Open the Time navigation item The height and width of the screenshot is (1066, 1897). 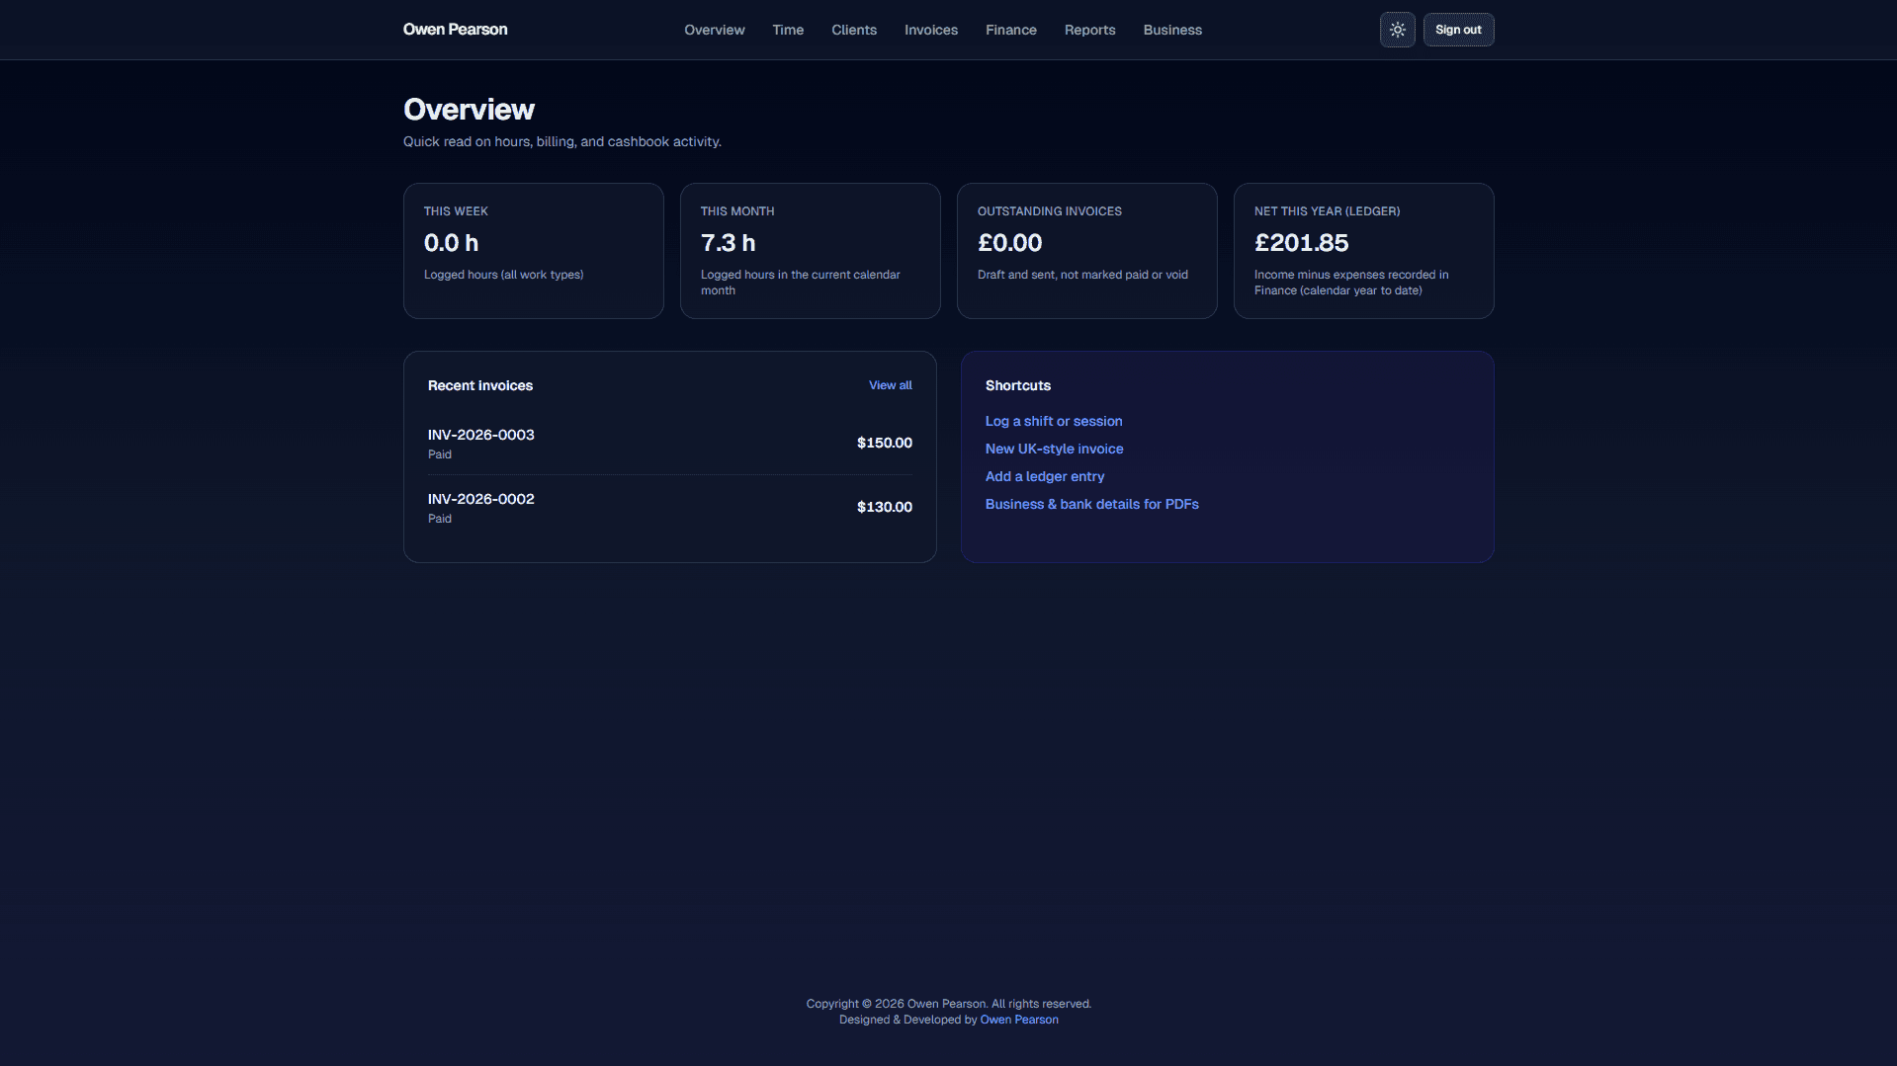click(788, 30)
